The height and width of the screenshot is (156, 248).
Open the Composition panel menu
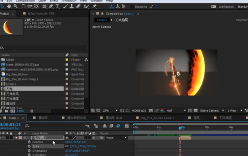click(138, 14)
